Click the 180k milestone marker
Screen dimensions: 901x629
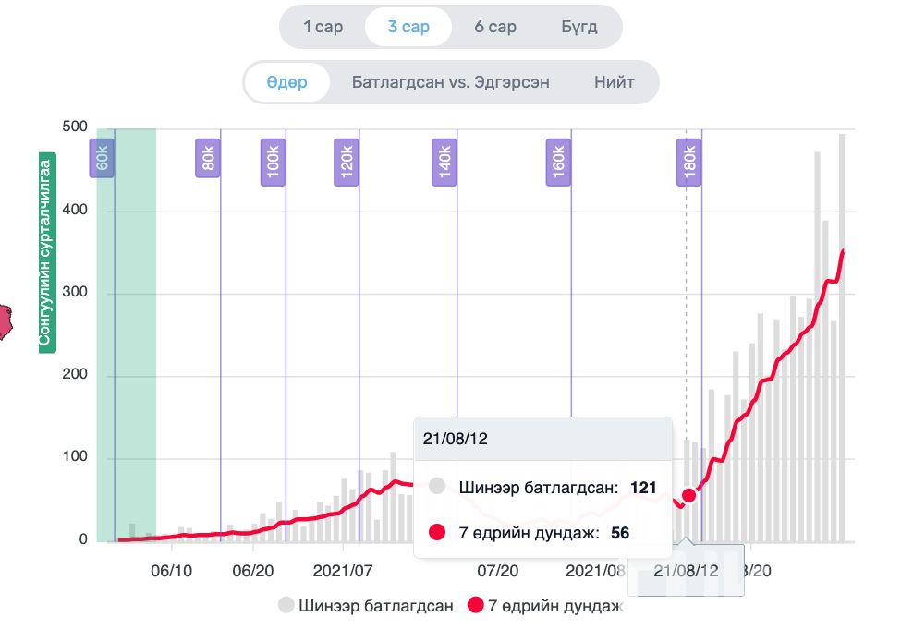pyautogui.click(x=688, y=158)
